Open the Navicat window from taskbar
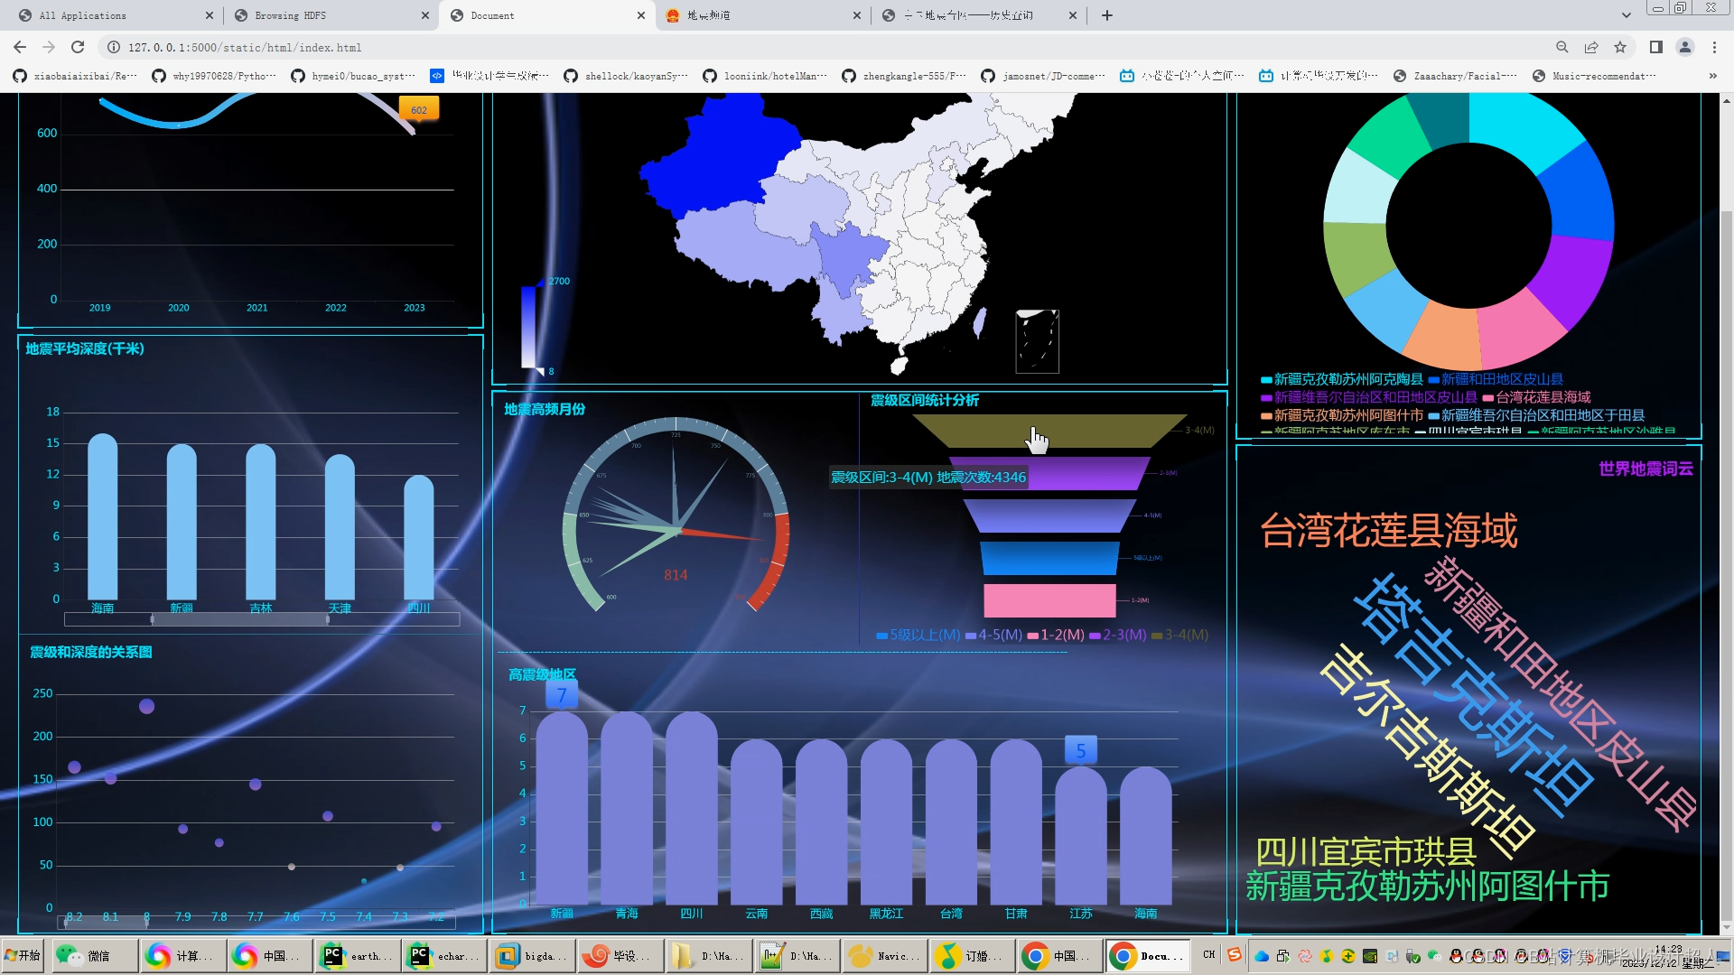The height and width of the screenshot is (975, 1734). click(x=883, y=955)
